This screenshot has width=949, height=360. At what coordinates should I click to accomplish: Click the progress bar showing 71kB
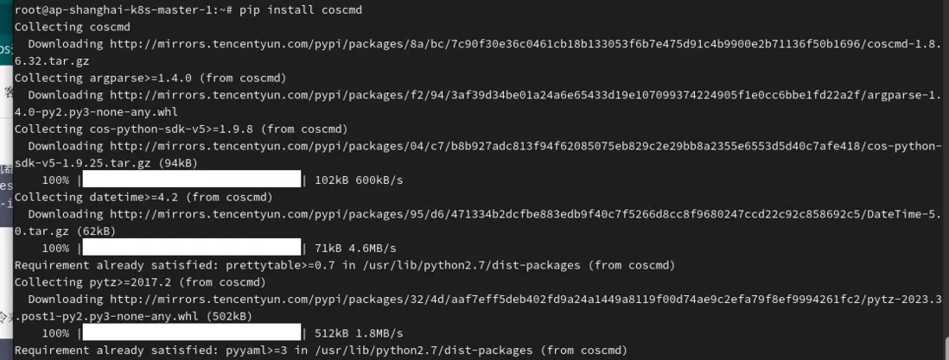(191, 249)
